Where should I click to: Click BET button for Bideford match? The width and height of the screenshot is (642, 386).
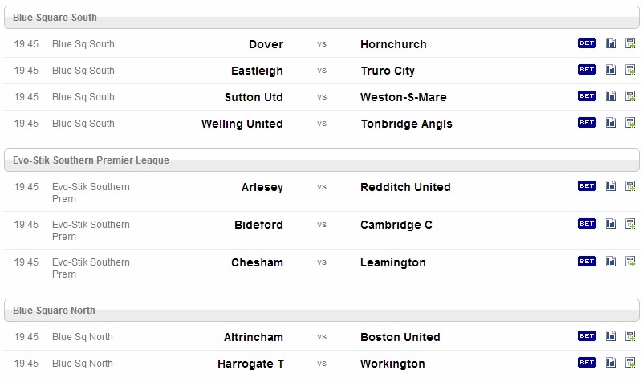(x=587, y=224)
